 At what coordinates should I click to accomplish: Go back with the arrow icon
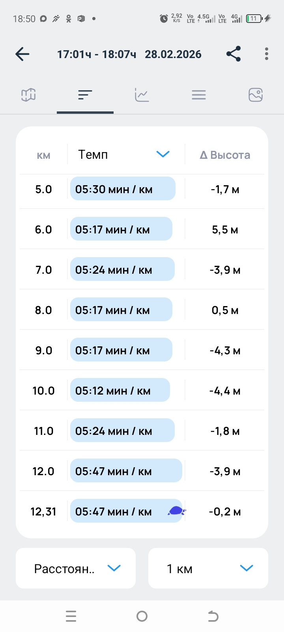tap(22, 54)
